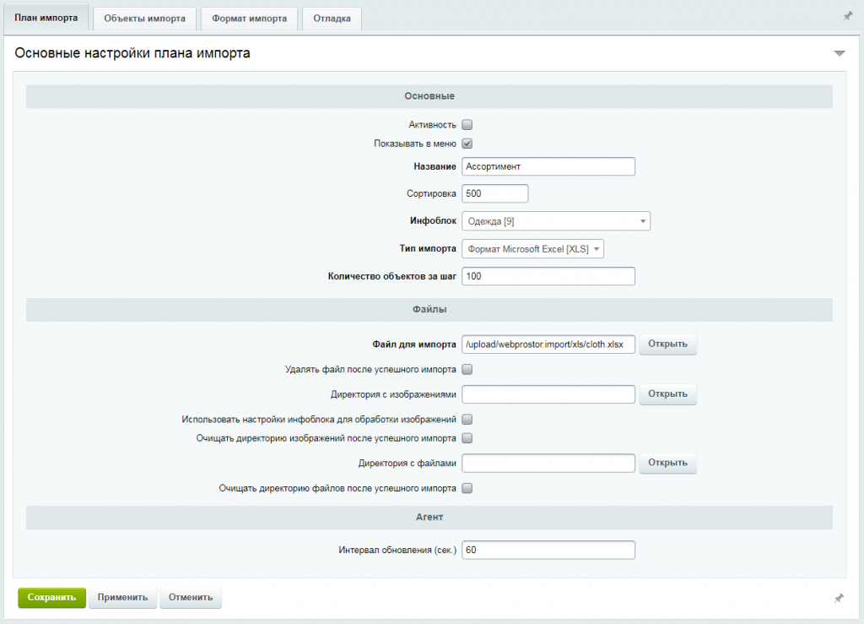Check Очищать директорию изображений после успешного импорта

tap(467, 438)
